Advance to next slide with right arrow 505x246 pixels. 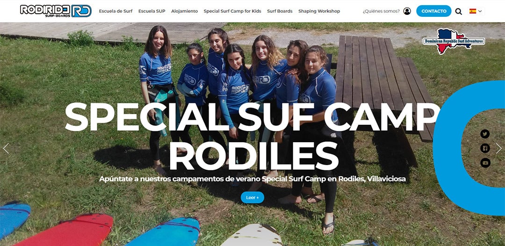[498, 148]
